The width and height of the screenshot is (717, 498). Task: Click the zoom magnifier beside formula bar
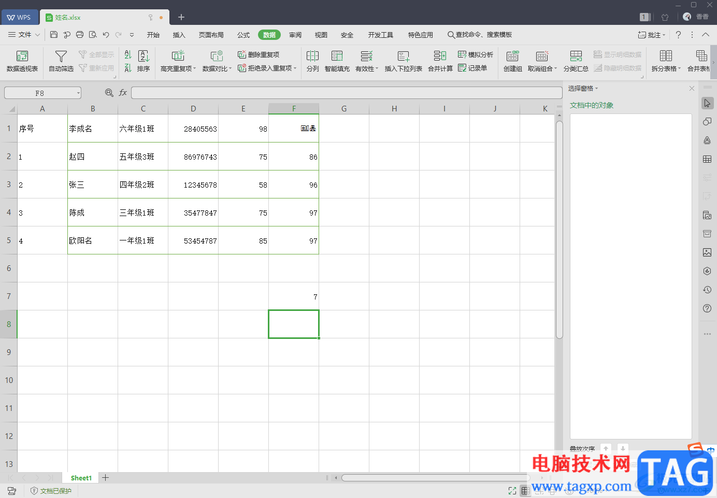[109, 93]
